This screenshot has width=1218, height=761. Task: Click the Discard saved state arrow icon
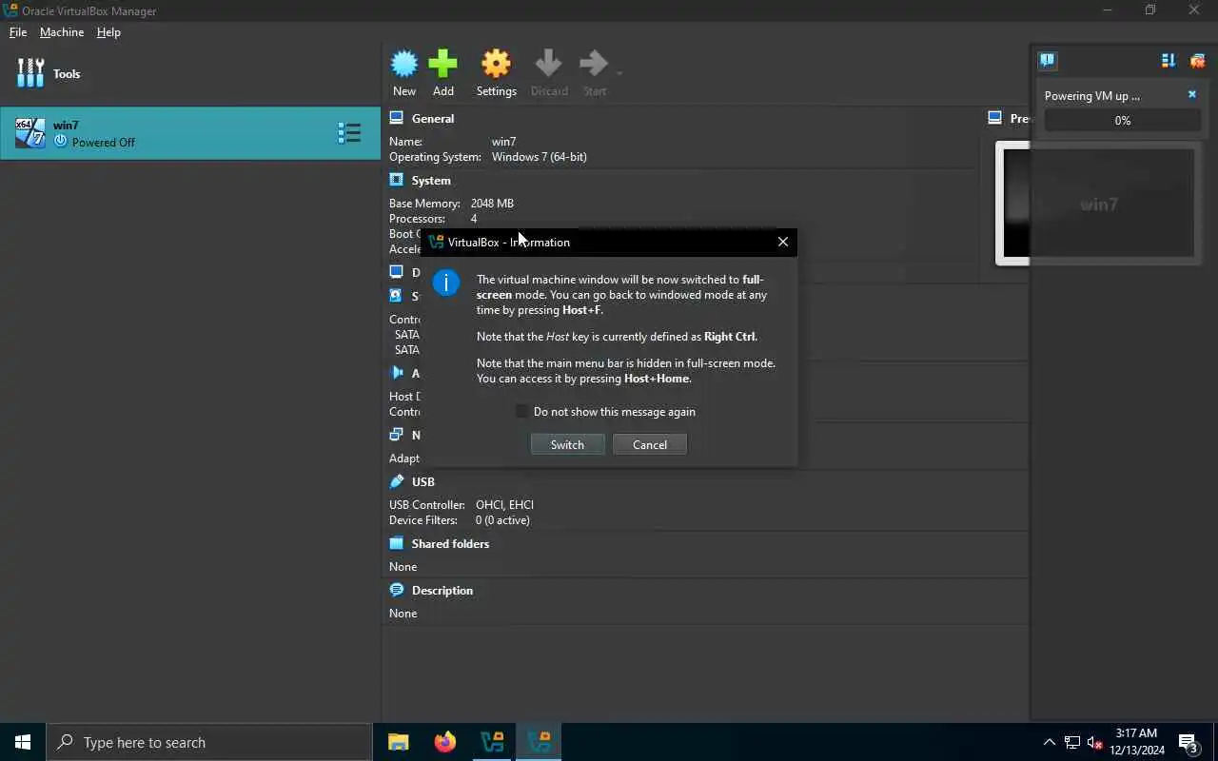pos(548,65)
